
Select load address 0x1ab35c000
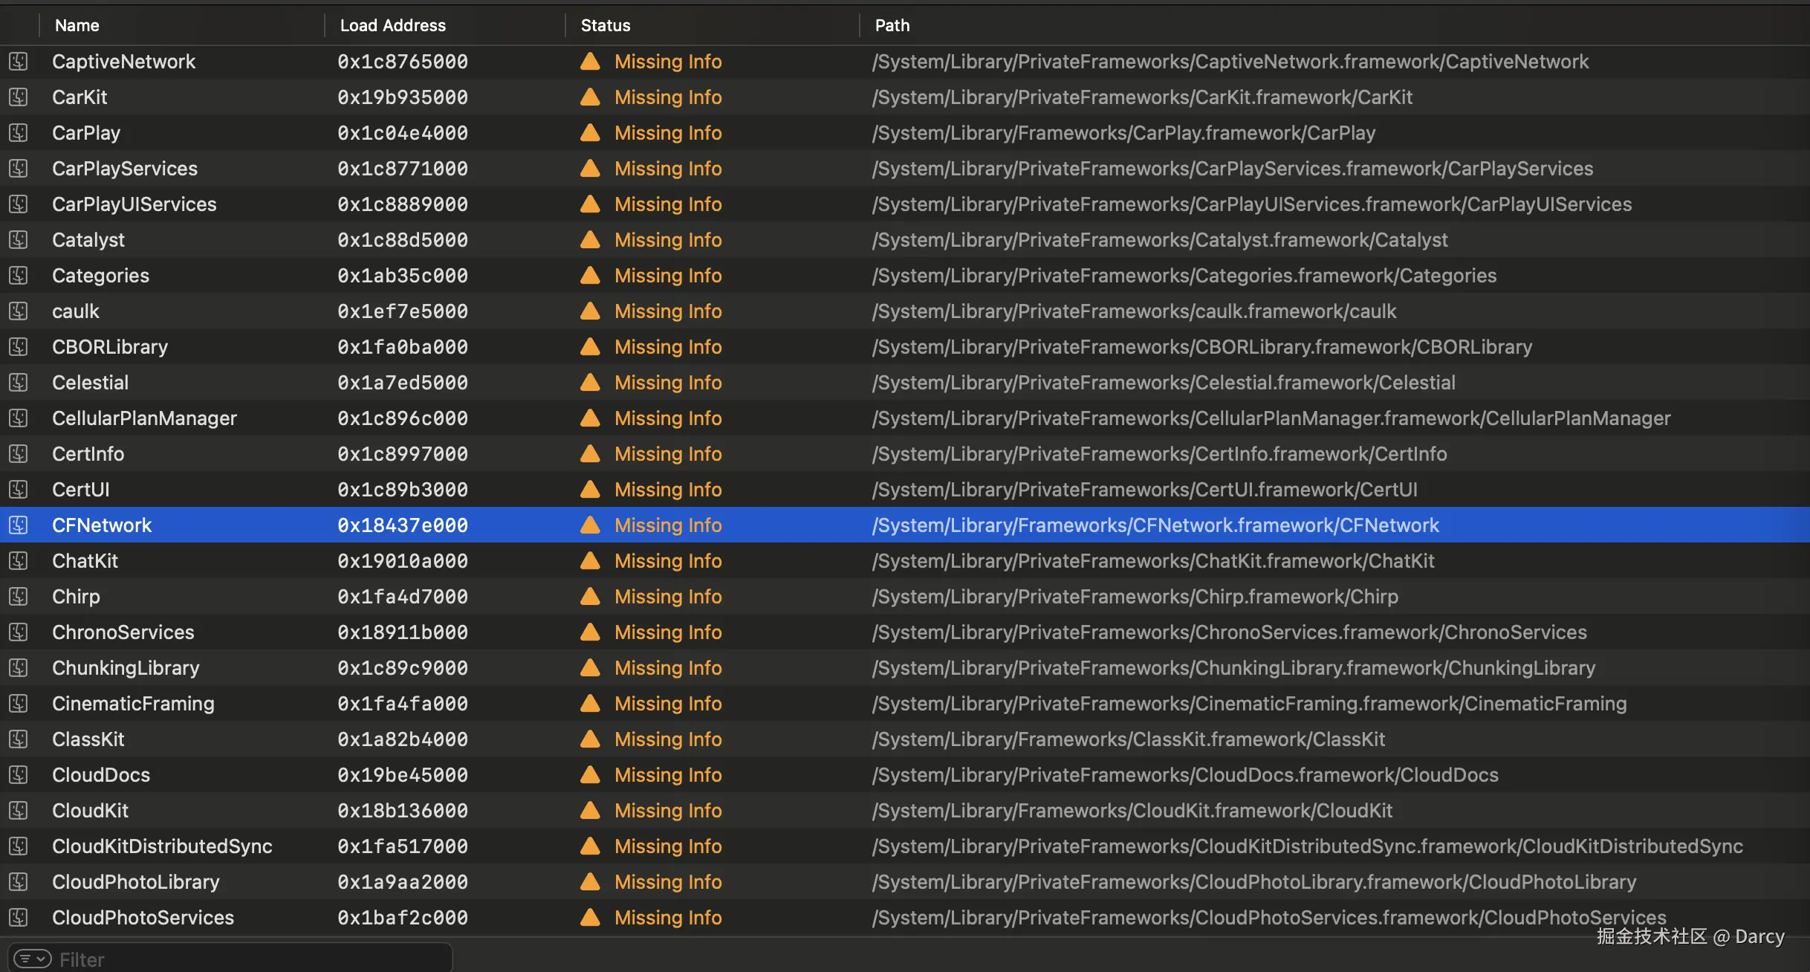point(403,275)
